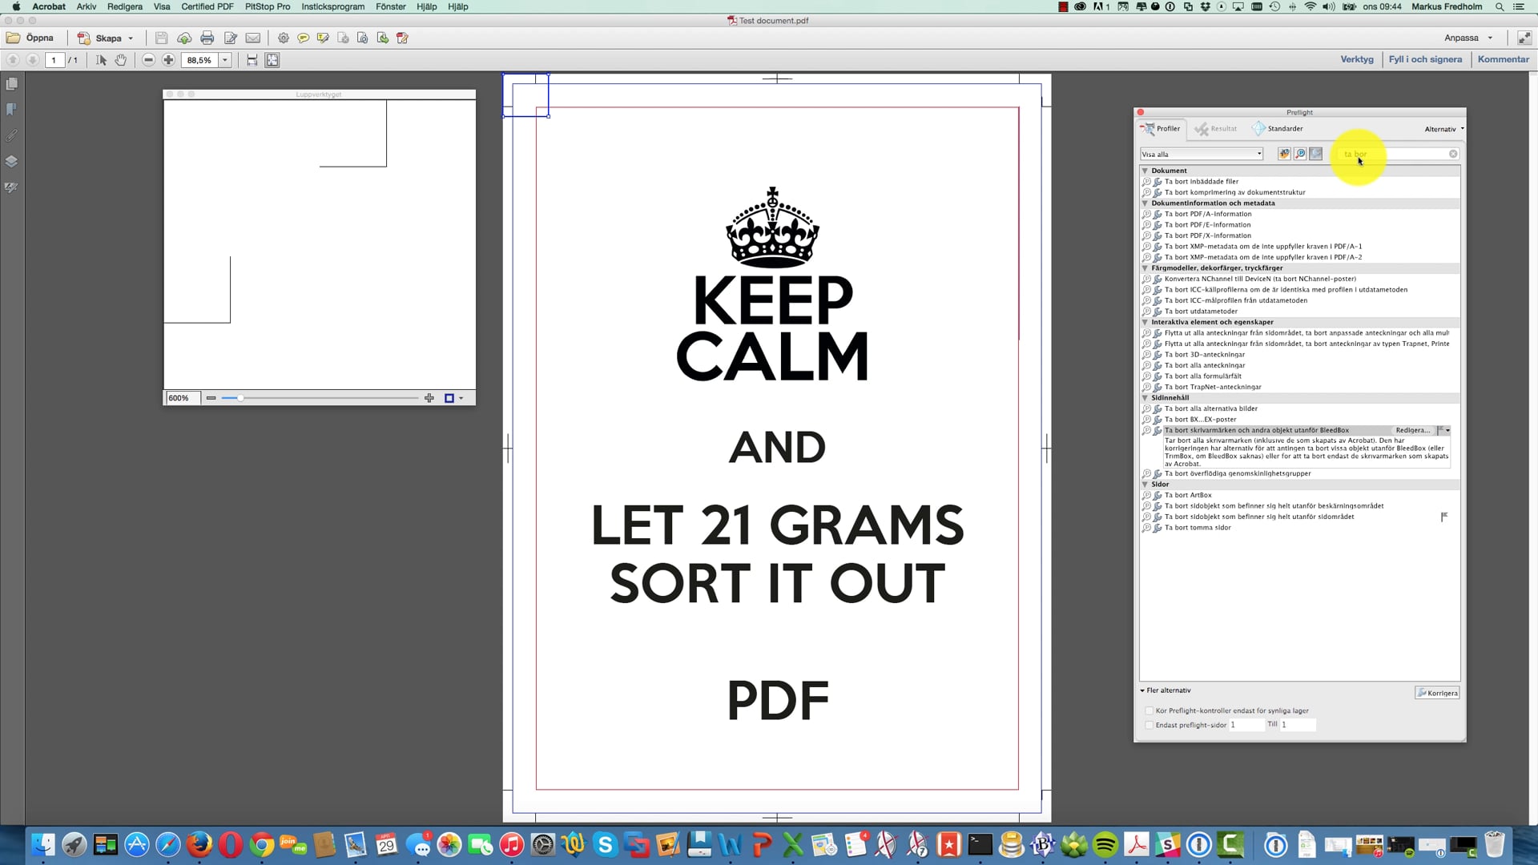The image size is (1538, 865).
Task: Open the Visa alla filter dropdown
Action: (x=1202, y=154)
